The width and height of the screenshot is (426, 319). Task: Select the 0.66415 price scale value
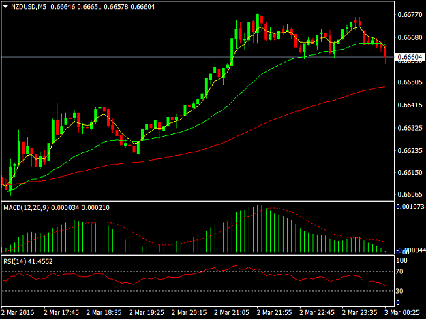410,105
